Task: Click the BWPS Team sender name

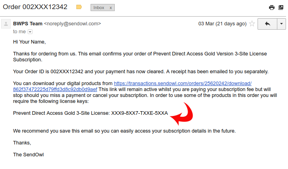Action: pyautogui.click(x=28, y=24)
